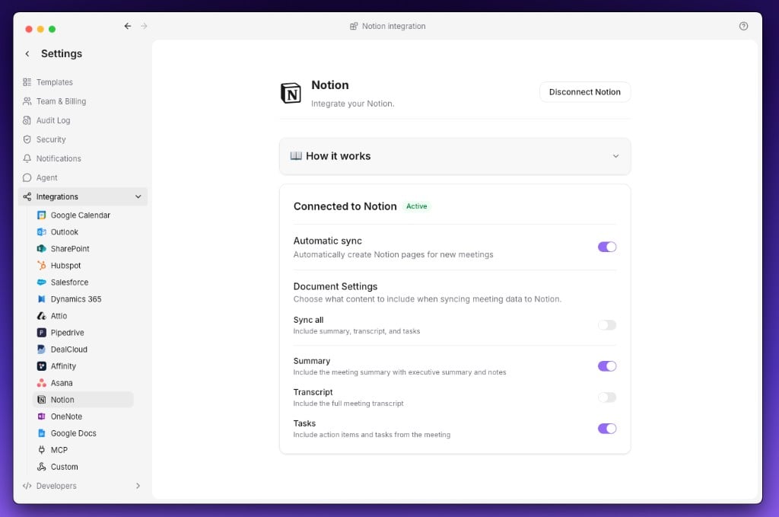Click the Attio icon
779x517 pixels.
(x=42, y=316)
